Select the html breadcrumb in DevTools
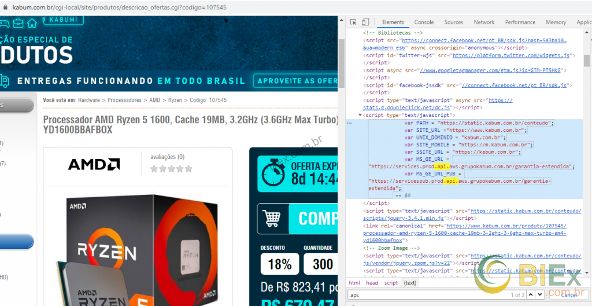 click(x=354, y=283)
